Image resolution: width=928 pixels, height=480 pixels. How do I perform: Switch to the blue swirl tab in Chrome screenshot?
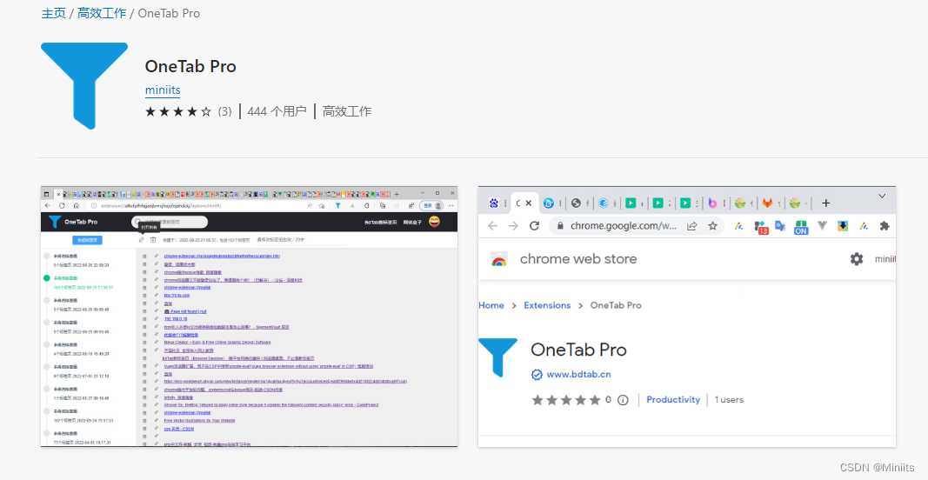coord(549,203)
